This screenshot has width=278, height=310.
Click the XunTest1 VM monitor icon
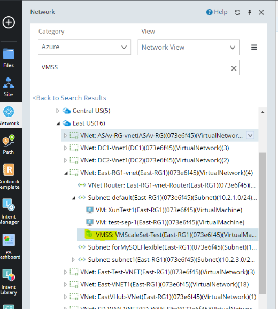click(90, 210)
